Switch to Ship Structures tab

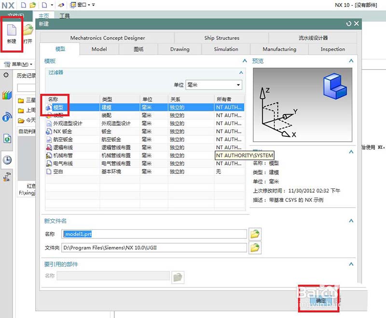(221, 38)
